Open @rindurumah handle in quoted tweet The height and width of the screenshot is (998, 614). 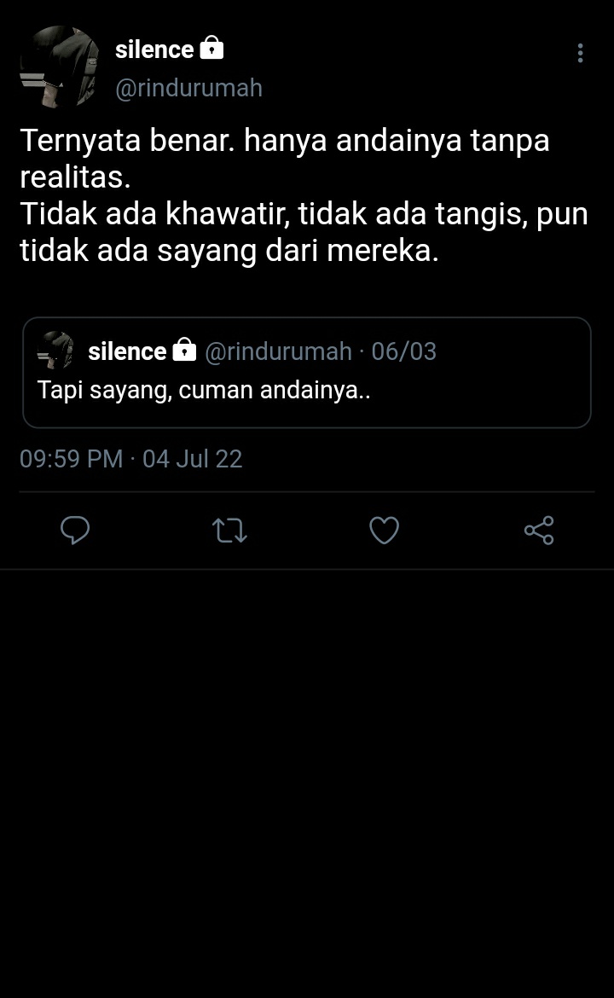[x=278, y=351]
